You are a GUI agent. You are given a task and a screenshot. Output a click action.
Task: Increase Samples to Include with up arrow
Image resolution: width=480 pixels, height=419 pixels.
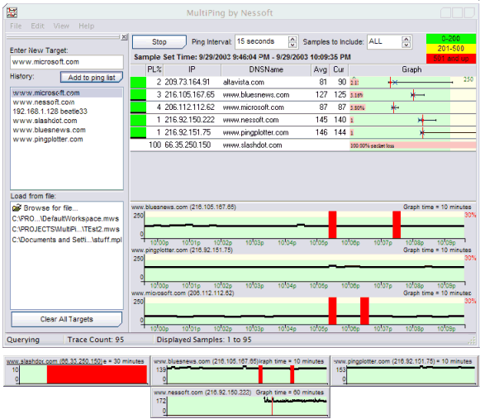[x=406, y=39]
